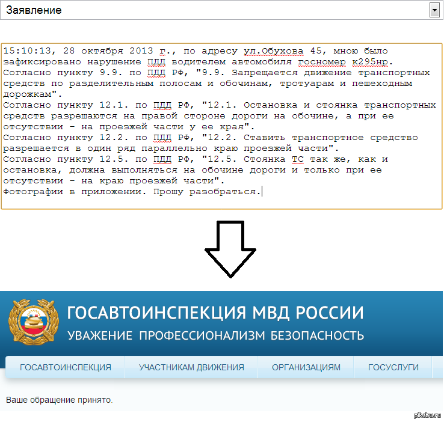This screenshot has height=422, width=444.
Task: Click the Госавтоинспекция emblem logo
Action: click(34, 322)
